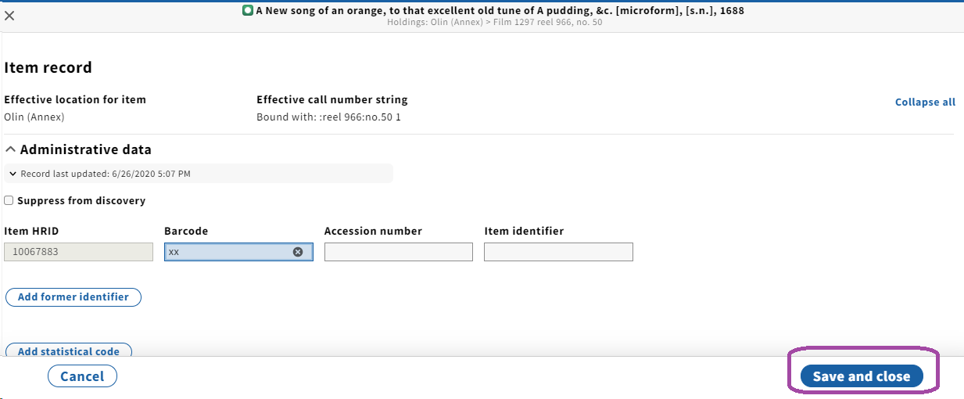Click the record title in the header
This screenshot has height=399, width=964.
500,11
